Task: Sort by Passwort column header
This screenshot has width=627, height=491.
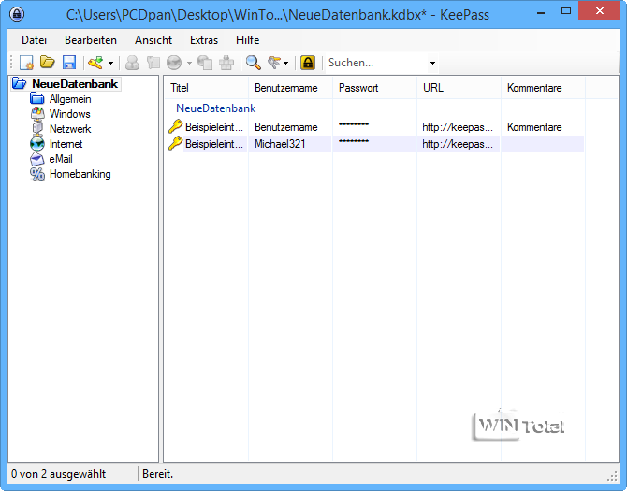Action: click(374, 88)
